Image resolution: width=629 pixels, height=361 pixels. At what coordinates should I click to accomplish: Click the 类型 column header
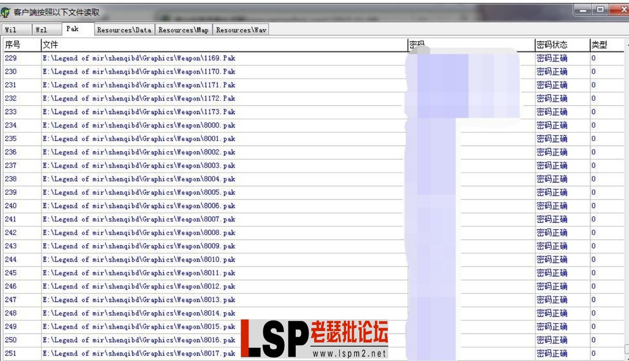[x=606, y=45]
